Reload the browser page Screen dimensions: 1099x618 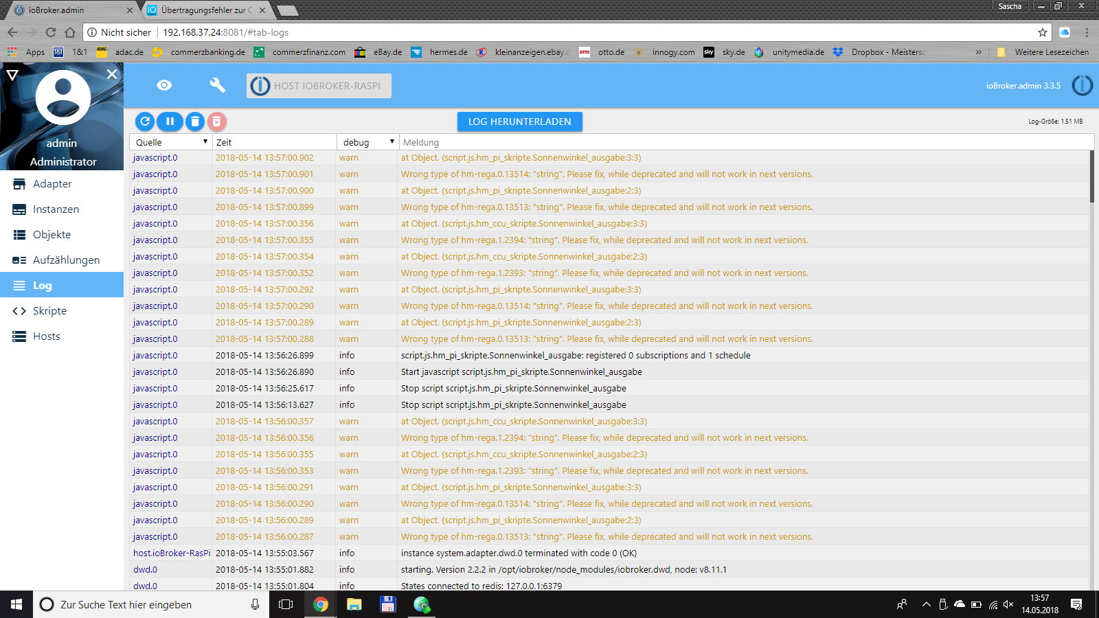[51, 32]
